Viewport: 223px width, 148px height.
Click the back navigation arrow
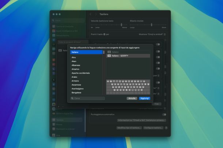(x=91, y=14)
